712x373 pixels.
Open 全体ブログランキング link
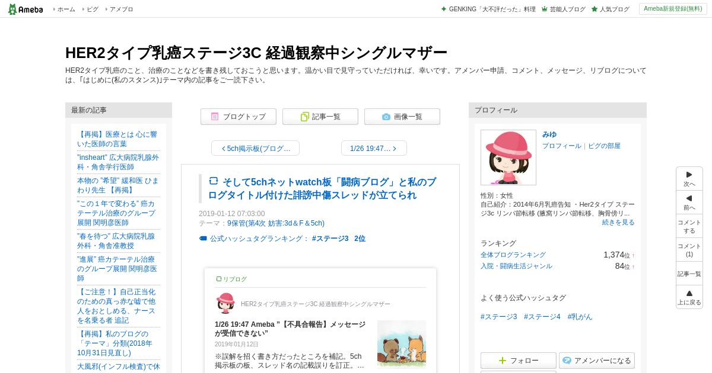[513, 255]
